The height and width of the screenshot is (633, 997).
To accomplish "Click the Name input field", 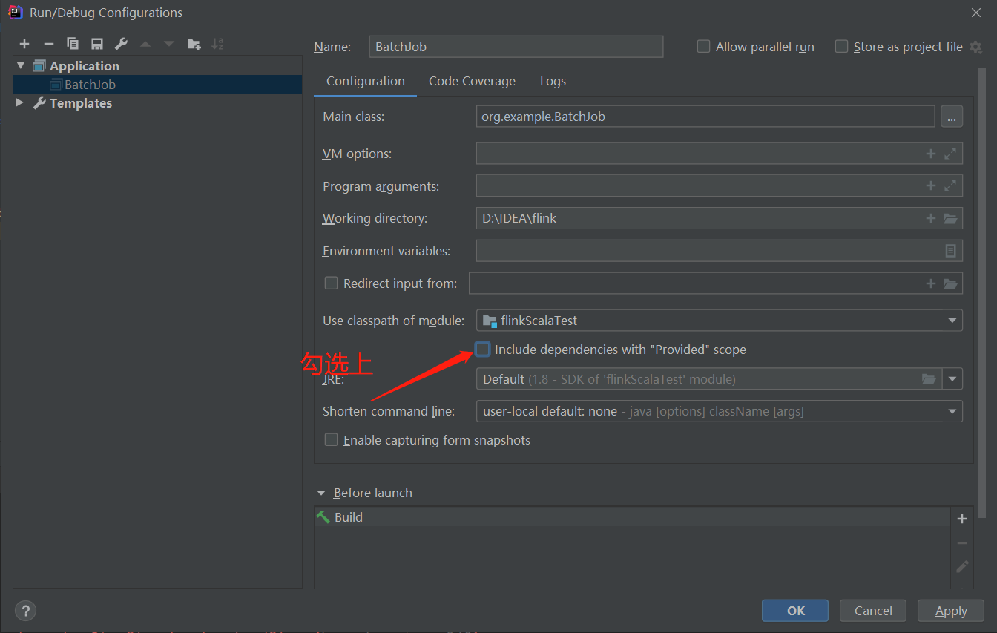I will pyautogui.click(x=516, y=46).
